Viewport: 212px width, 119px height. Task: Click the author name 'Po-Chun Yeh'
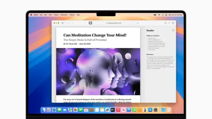tap(71, 44)
